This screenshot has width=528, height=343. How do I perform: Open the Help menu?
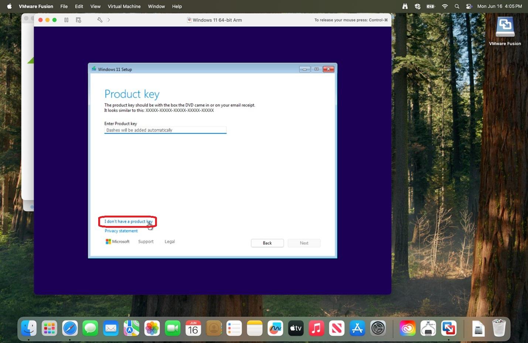pos(177,6)
